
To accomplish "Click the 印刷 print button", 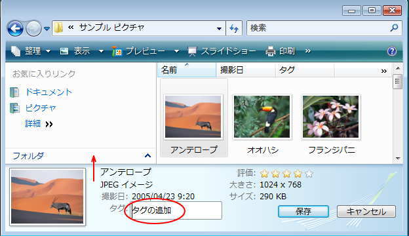I will coord(280,51).
